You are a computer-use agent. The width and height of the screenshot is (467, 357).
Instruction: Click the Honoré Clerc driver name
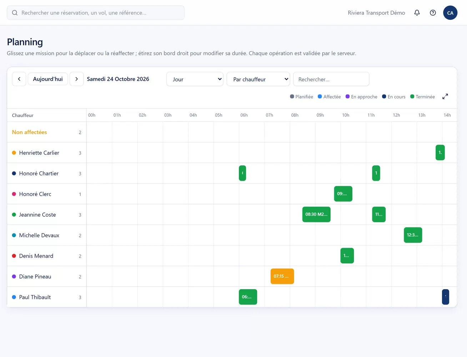click(x=35, y=194)
